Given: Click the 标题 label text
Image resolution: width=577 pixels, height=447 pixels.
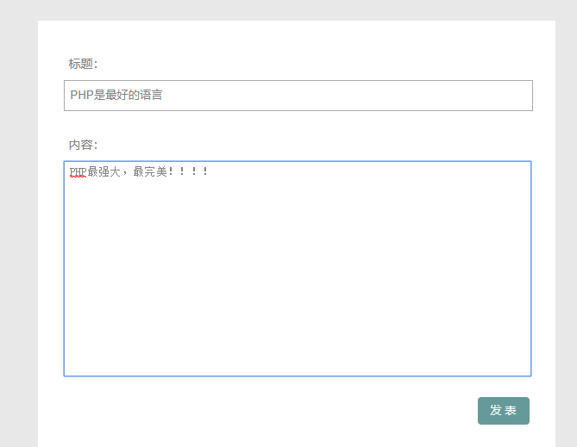Looking at the screenshot, I should click(x=83, y=64).
